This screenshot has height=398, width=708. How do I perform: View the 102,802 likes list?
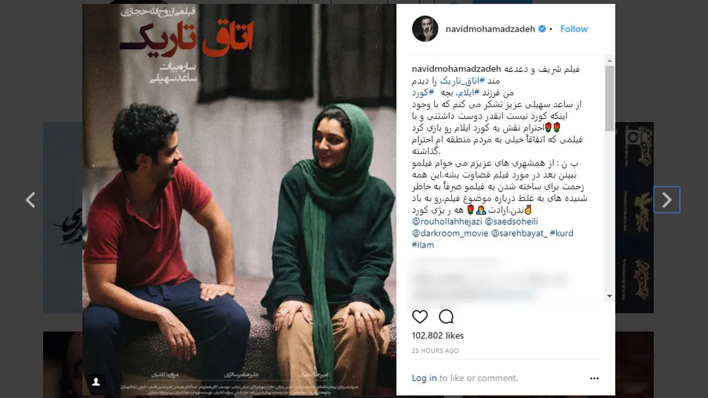coord(438,335)
